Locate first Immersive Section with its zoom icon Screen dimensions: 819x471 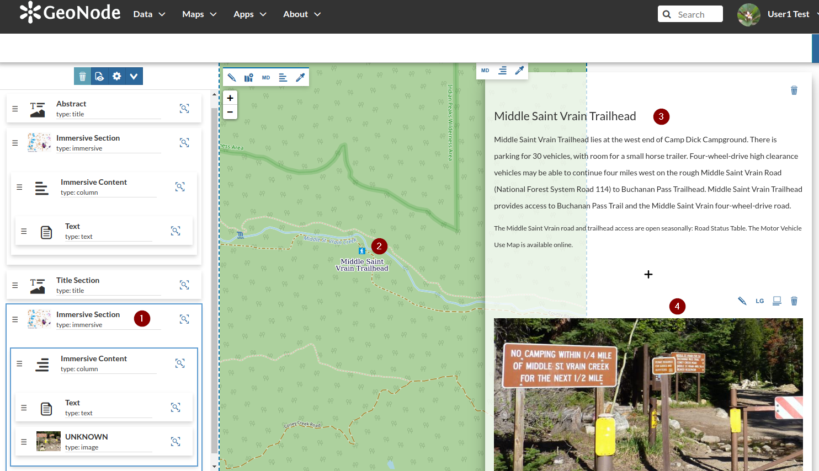coord(184,143)
